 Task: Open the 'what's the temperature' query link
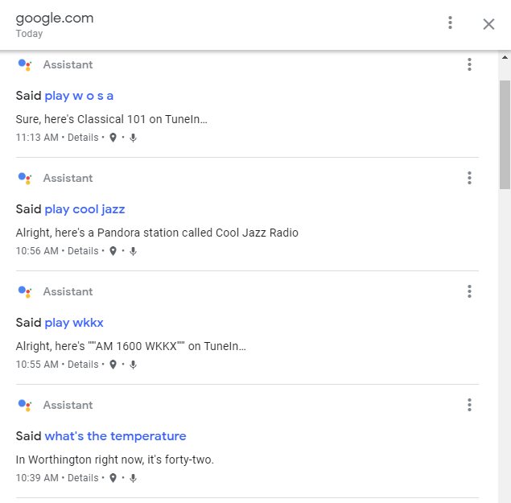coord(115,436)
